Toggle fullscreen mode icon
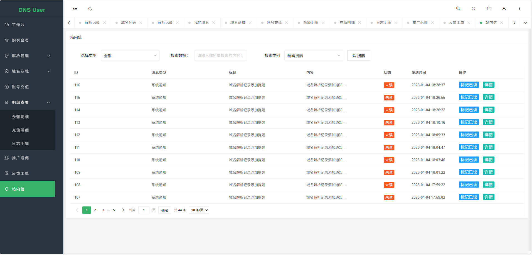 click(473, 9)
